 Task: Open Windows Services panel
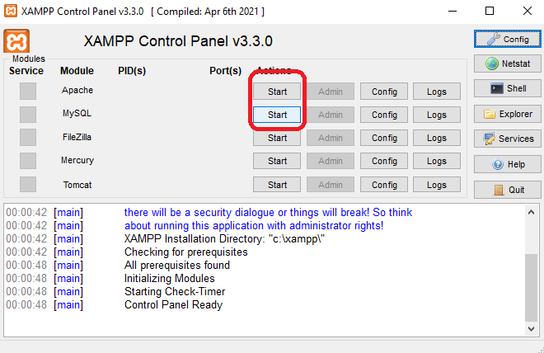coord(508,139)
